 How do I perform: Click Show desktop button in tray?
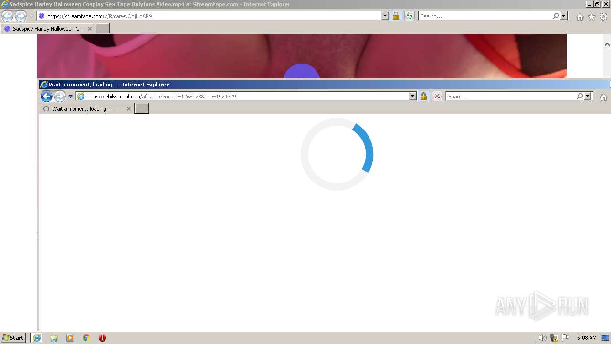[606, 338]
